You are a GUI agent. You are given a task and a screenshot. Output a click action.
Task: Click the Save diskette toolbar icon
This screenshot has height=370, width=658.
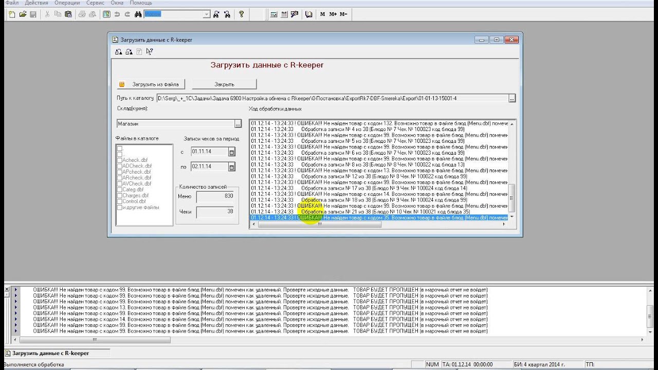coord(33,14)
